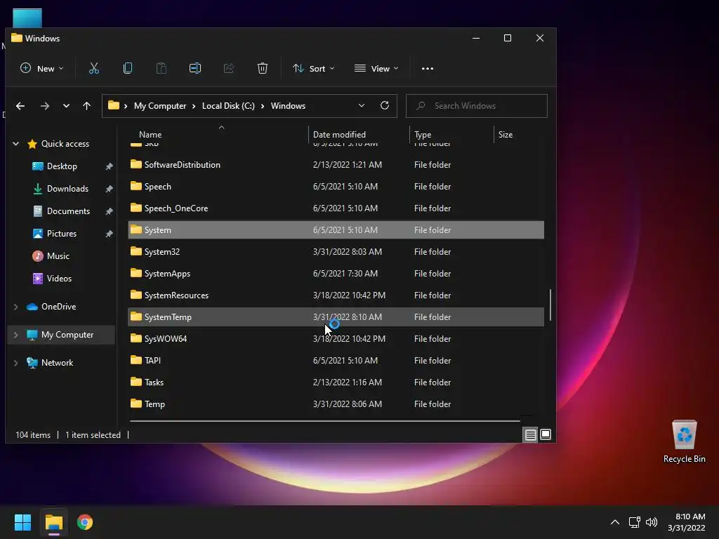Expand address bar history dropdown
The image size is (719, 539).
click(362, 105)
